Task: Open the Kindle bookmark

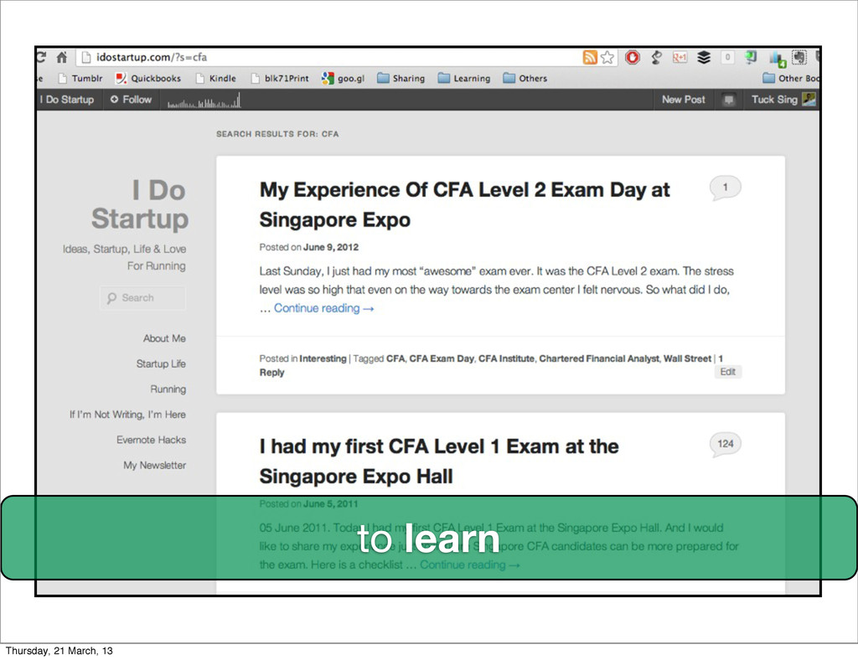Action: [x=216, y=78]
